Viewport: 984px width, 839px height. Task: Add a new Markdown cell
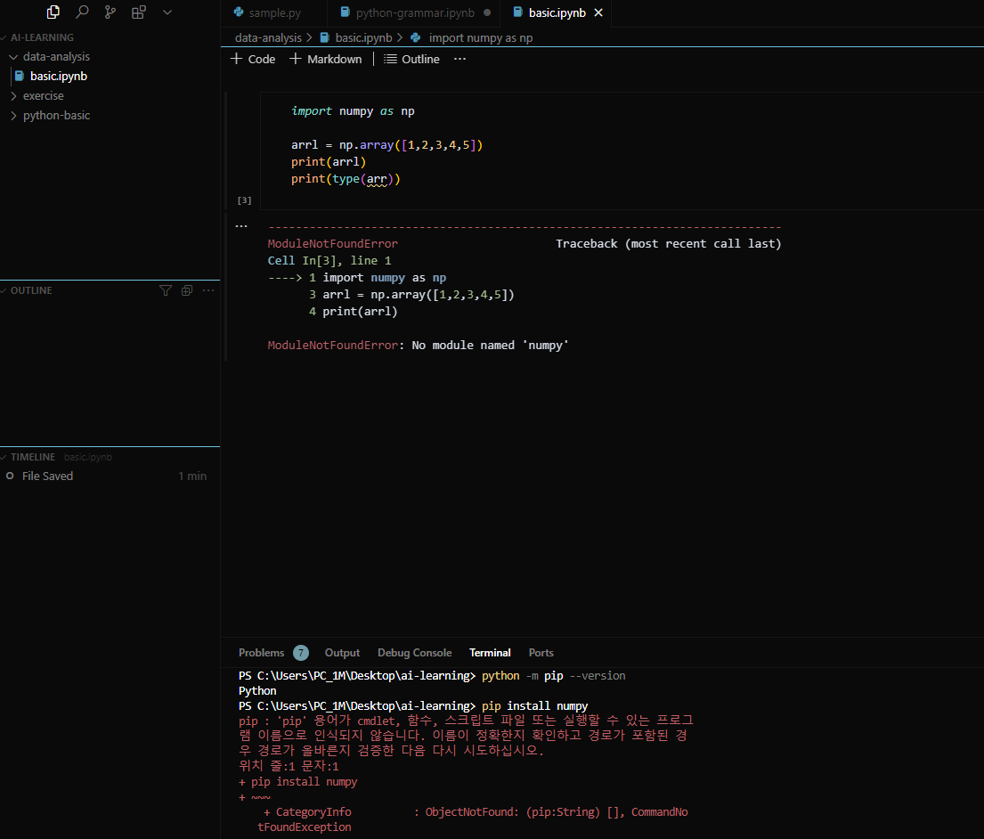click(x=326, y=59)
